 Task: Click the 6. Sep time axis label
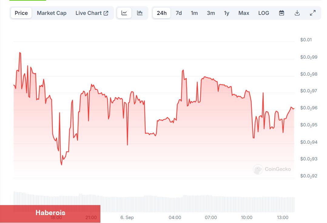127,218
